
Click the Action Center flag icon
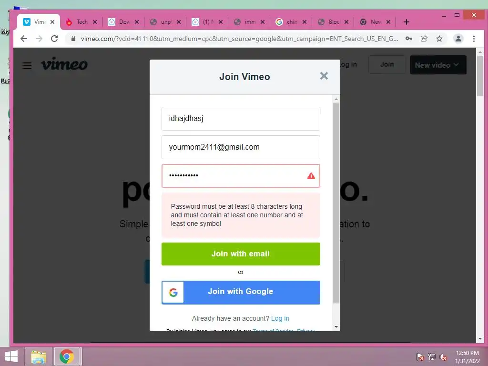coord(420,357)
